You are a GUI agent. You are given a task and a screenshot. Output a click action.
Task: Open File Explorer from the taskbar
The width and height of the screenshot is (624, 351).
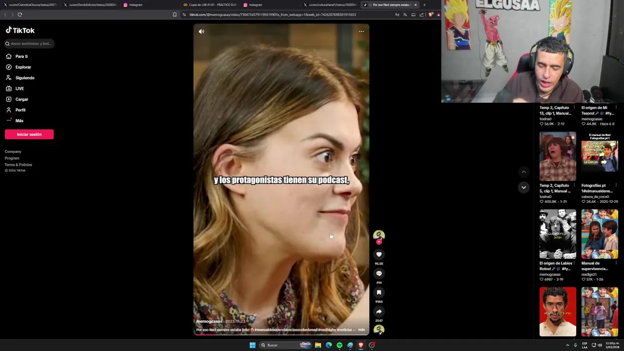pos(318,345)
